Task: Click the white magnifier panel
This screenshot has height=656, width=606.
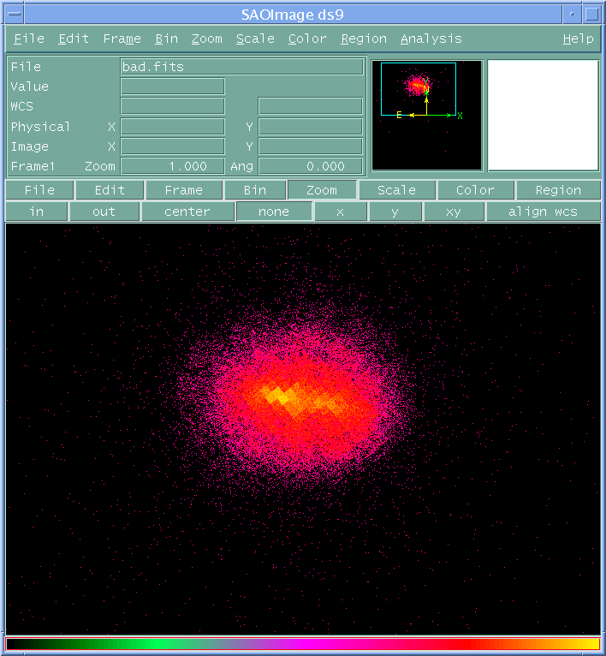Action: [x=543, y=116]
